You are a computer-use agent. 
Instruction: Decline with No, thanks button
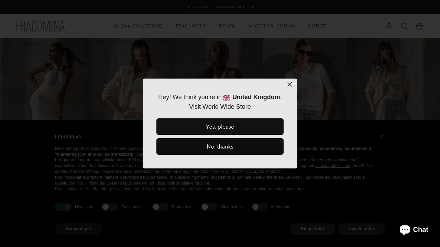coord(220,146)
